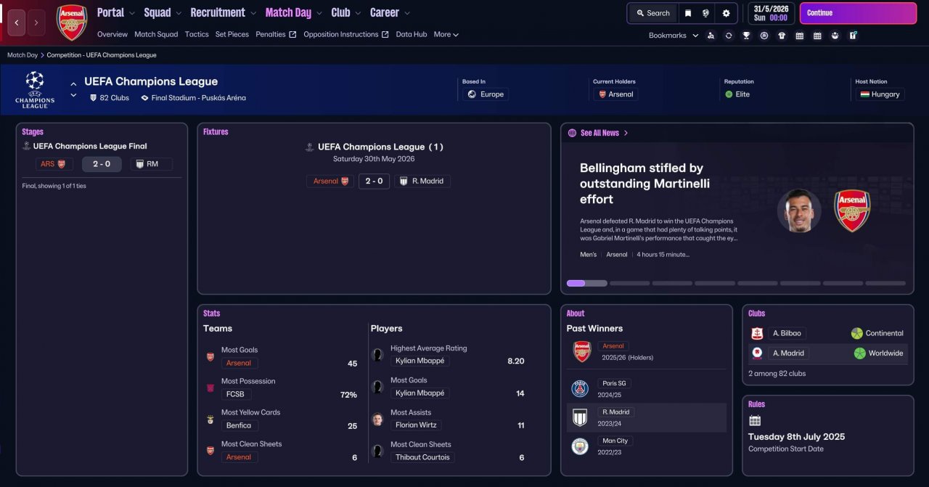Click the R. Madrid team in Fixtures
This screenshot has height=487, width=929.
(422, 181)
